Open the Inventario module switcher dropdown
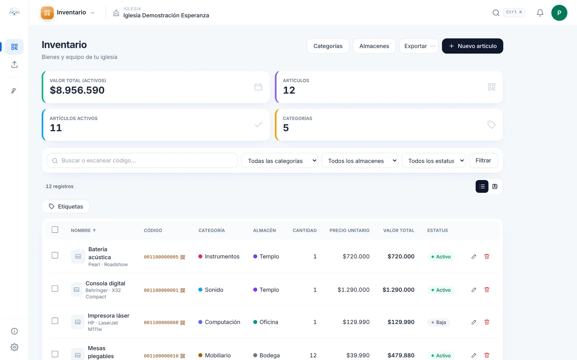 [68, 13]
